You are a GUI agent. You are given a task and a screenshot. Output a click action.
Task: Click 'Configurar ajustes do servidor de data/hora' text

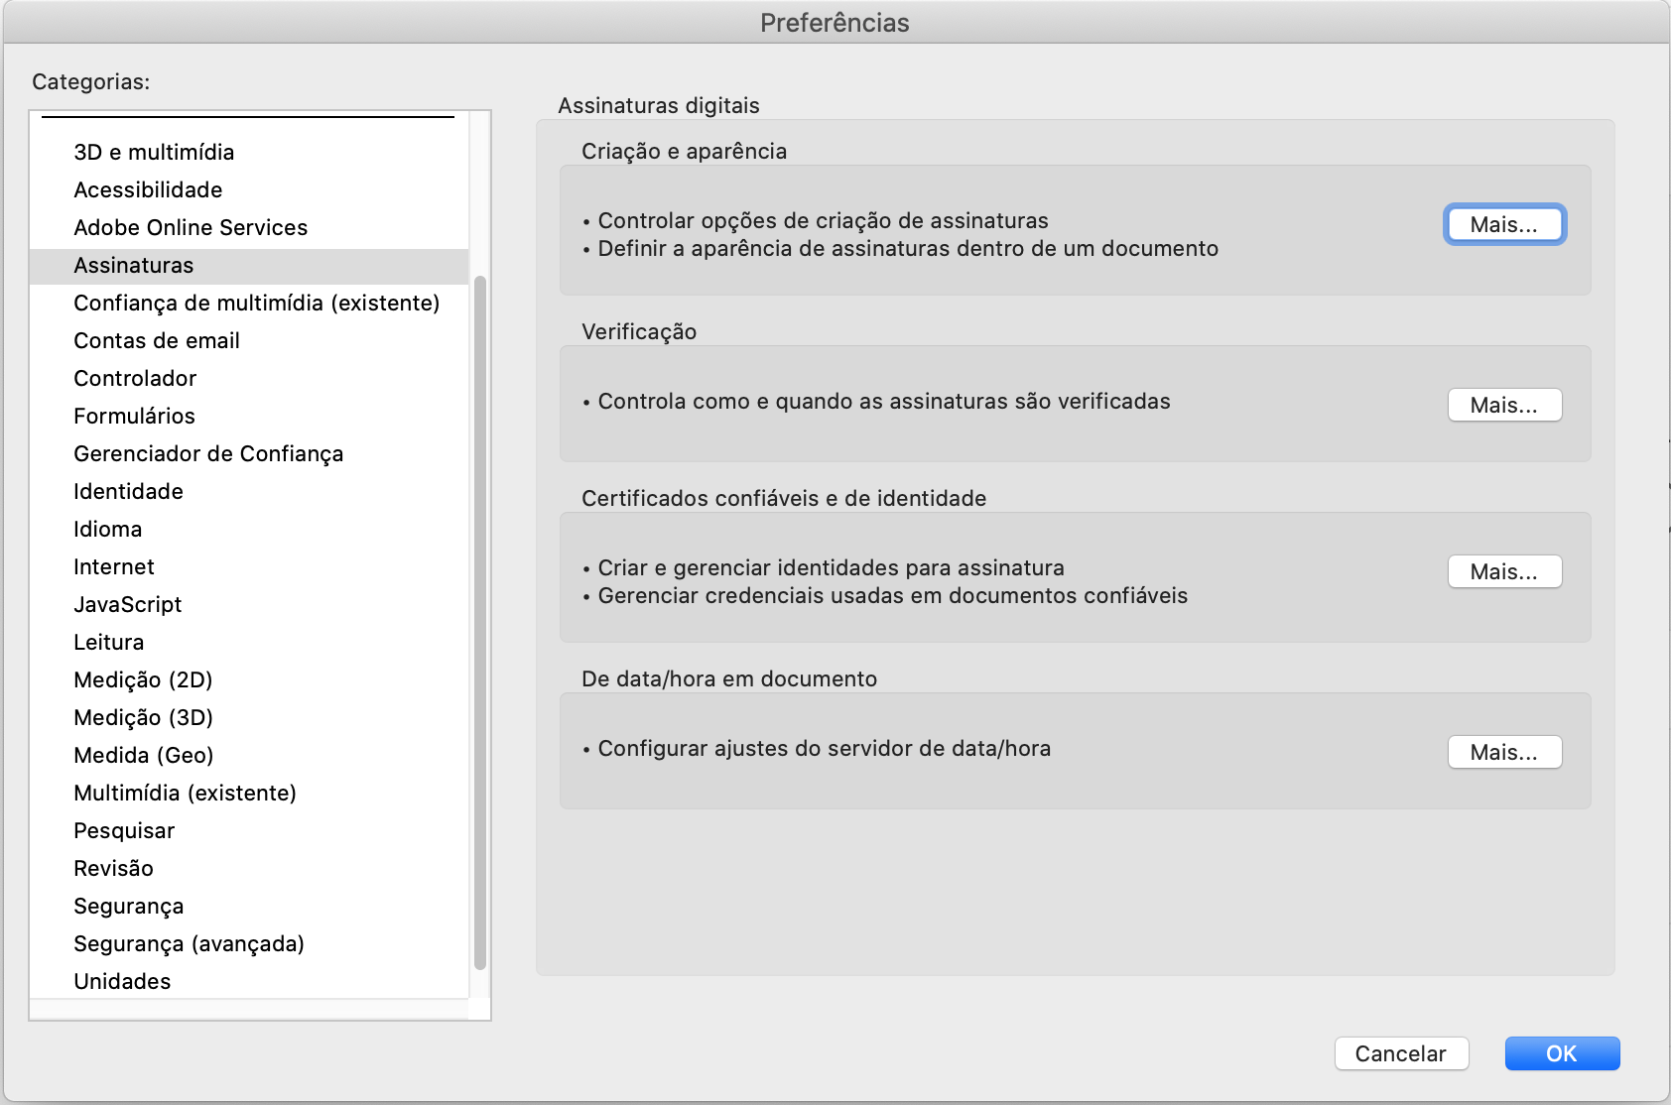click(x=824, y=748)
